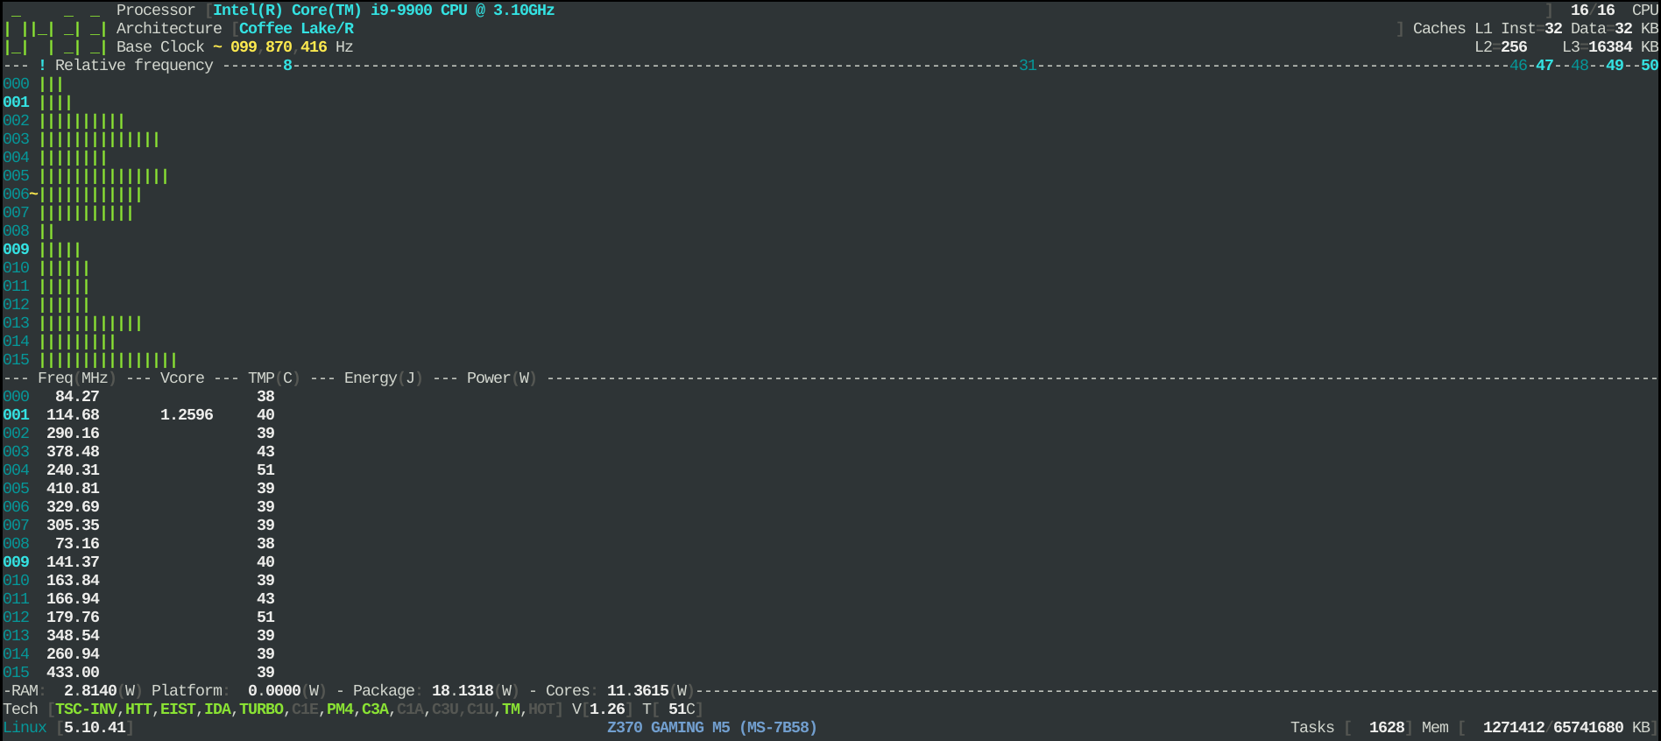The width and height of the screenshot is (1661, 741).
Task: Click the HTT tech flag
Action: point(138,709)
